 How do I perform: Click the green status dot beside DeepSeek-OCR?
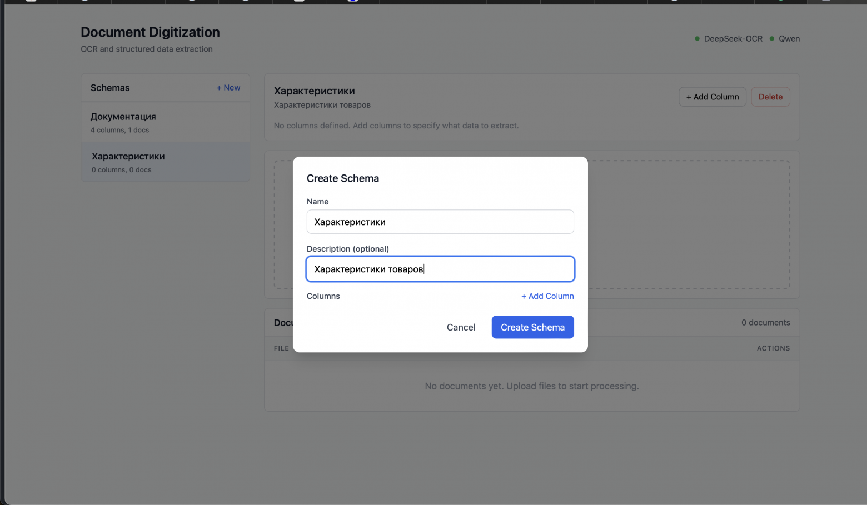point(697,39)
